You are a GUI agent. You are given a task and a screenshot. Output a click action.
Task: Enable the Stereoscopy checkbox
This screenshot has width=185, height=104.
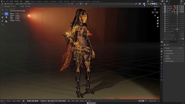166,53
